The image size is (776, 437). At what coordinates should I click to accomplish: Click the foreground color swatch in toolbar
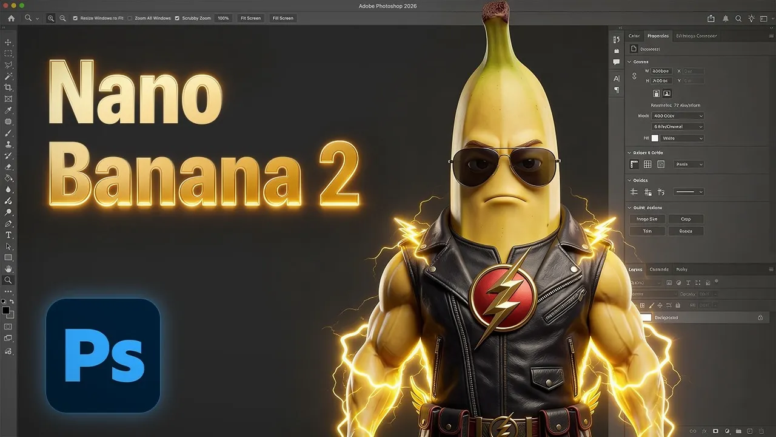(x=6, y=311)
